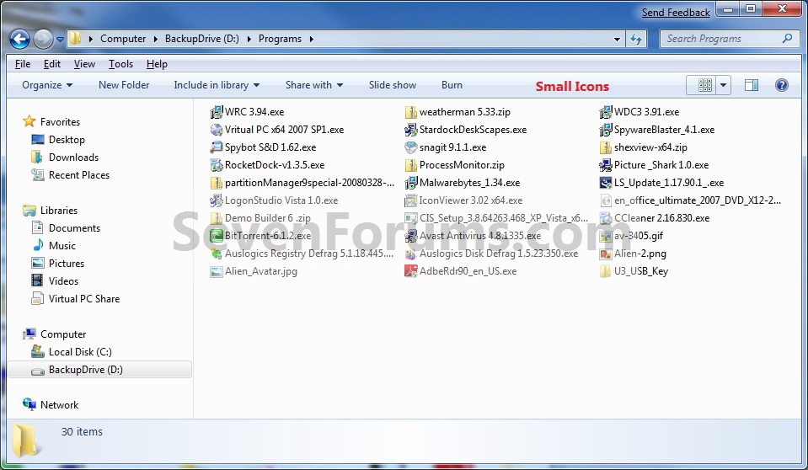Select the U3_USB_Key folder icon

pos(606,271)
